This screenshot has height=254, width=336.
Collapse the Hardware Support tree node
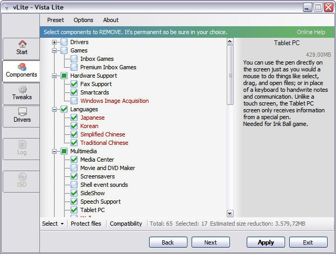point(54,76)
